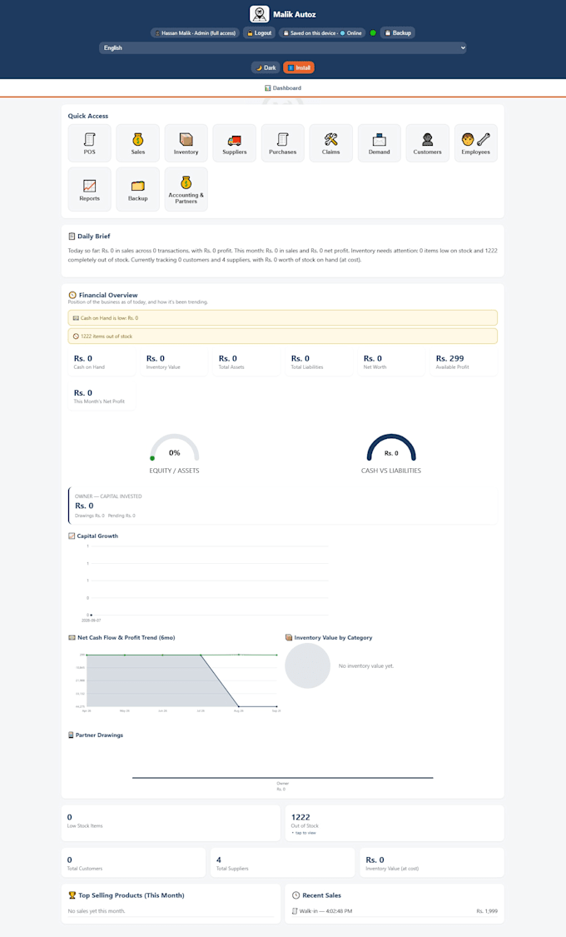Click the Financial Overview clock icon
This screenshot has height=937, width=566.
point(72,295)
